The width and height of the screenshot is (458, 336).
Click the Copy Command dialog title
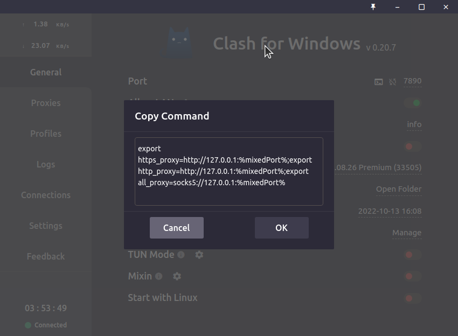[172, 116]
